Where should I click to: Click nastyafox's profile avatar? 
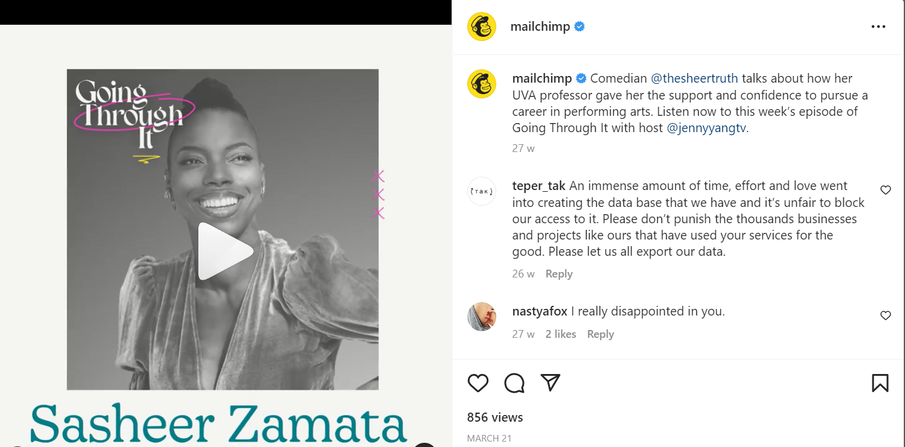tap(481, 315)
